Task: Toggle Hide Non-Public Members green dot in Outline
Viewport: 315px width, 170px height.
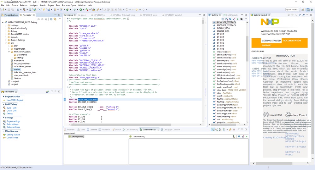Action: tap(238, 19)
